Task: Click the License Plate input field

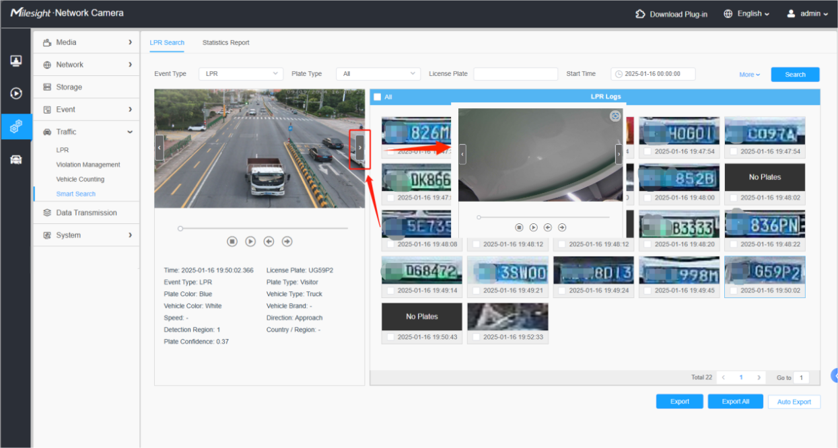Action: 516,74
